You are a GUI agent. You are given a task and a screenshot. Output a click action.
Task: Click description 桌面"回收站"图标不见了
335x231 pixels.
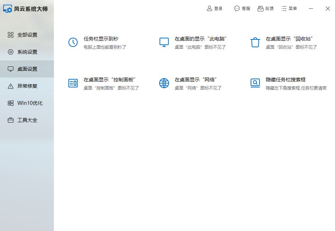pyautogui.click(x=291, y=47)
